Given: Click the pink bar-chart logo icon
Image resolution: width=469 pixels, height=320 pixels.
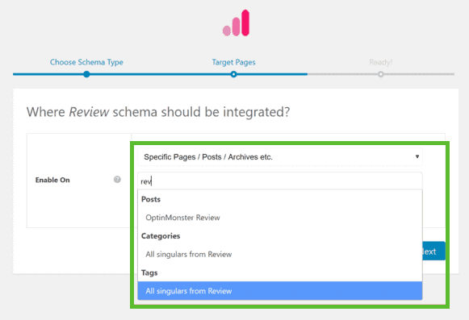Looking at the screenshot, I should [x=236, y=23].
